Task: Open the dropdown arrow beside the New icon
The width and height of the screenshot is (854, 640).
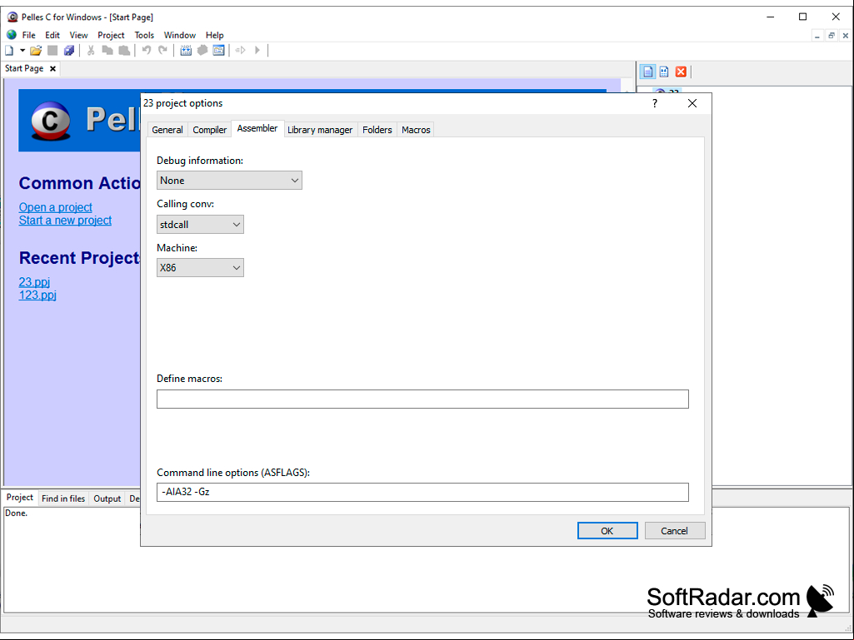Action: pos(22,51)
